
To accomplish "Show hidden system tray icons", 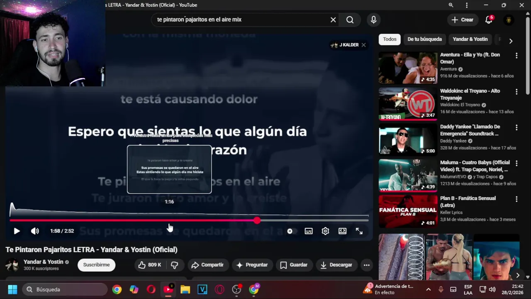I will (x=429, y=289).
